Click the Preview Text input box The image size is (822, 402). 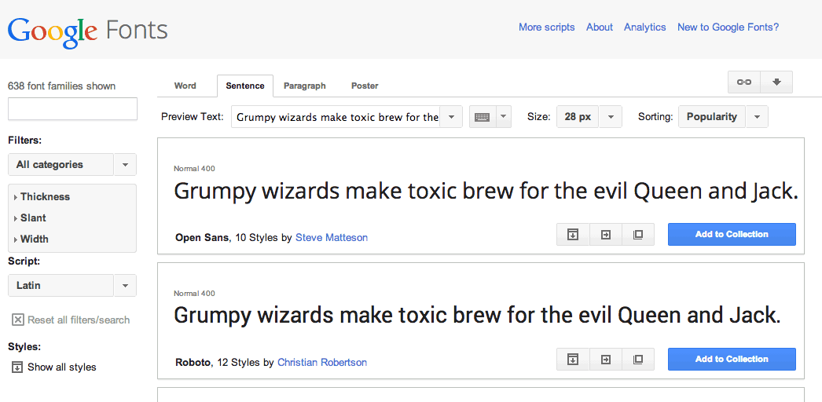click(336, 117)
